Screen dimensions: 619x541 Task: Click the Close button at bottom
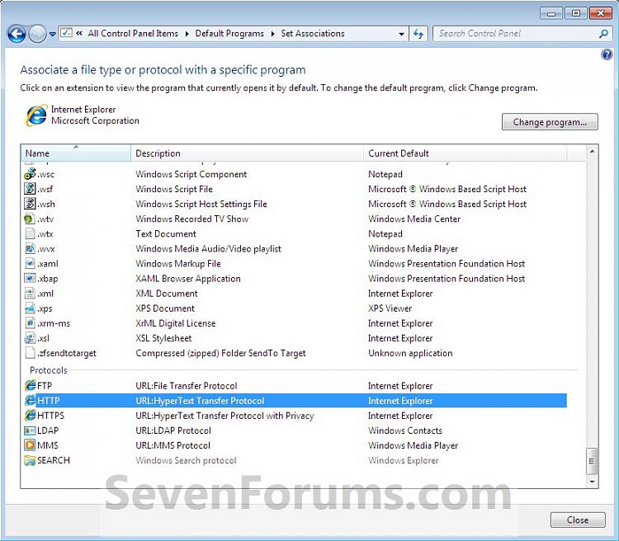coord(578,520)
